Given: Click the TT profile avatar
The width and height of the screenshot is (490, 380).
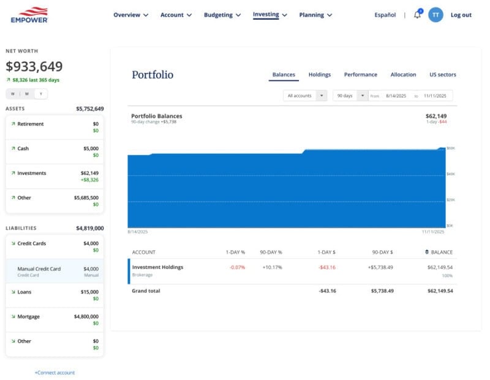Looking at the screenshot, I should click(x=435, y=15).
